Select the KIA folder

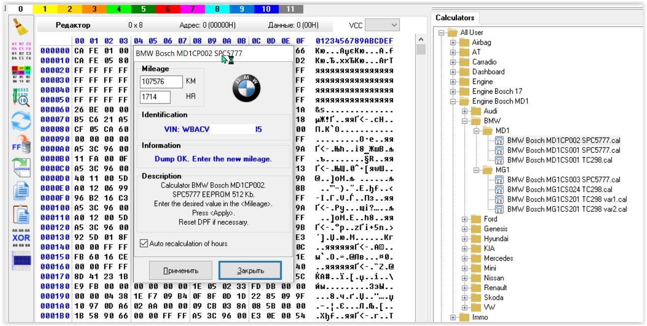[x=489, y=248]
